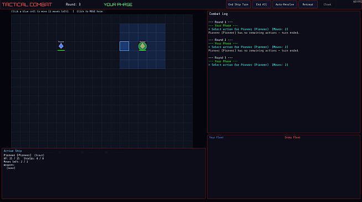
Task: Click the Round 3 select action log entry
Action: point(248,65)
